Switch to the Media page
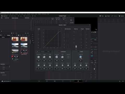 [39, 81]
